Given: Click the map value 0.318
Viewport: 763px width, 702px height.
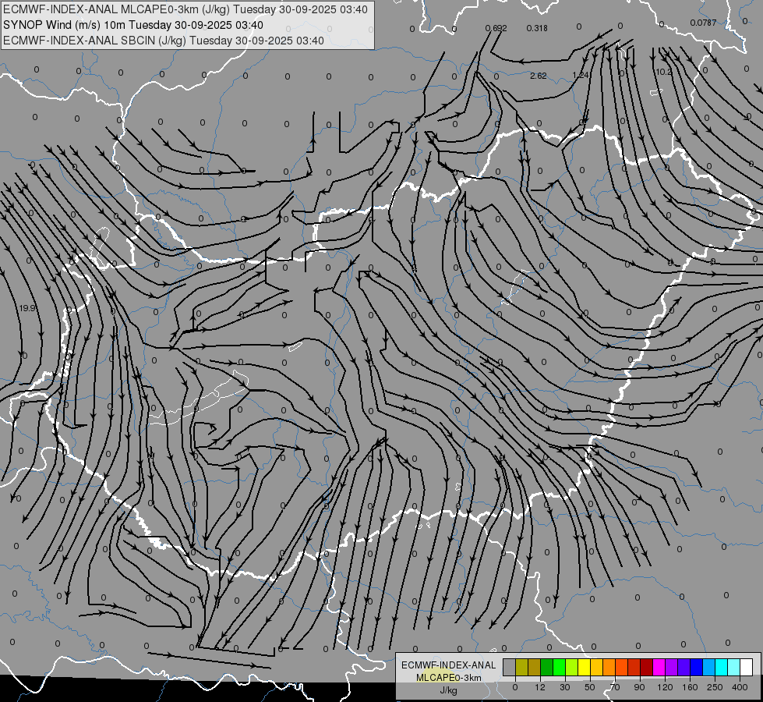Looking at the screenshot, I should coord(537,28).
